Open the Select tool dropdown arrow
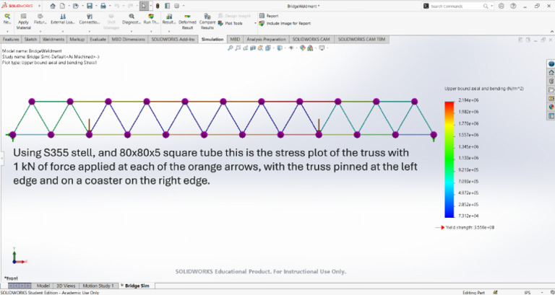Screen dimensions: 555x295 [x=151, y=6]
